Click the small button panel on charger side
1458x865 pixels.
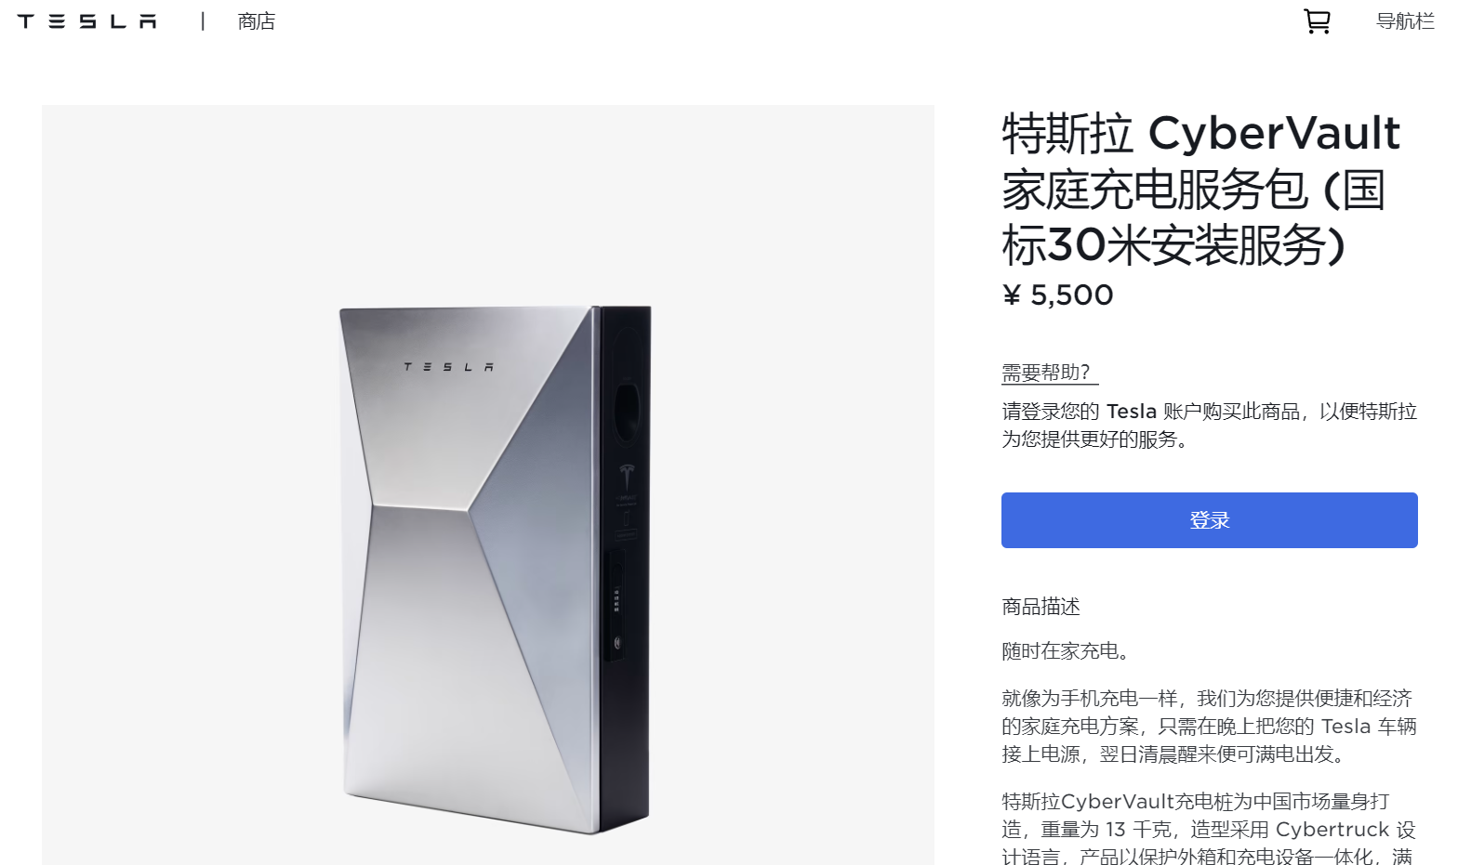tap(616, 604)
